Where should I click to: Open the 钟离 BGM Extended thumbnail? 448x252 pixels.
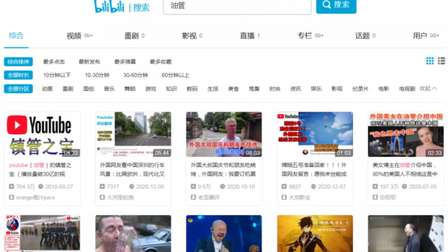point(315,234)
